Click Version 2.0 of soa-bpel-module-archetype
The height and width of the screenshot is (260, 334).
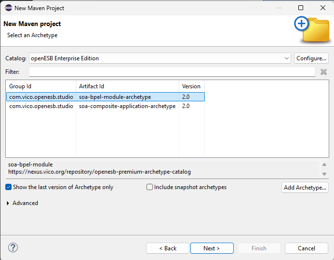click(186, 97)
